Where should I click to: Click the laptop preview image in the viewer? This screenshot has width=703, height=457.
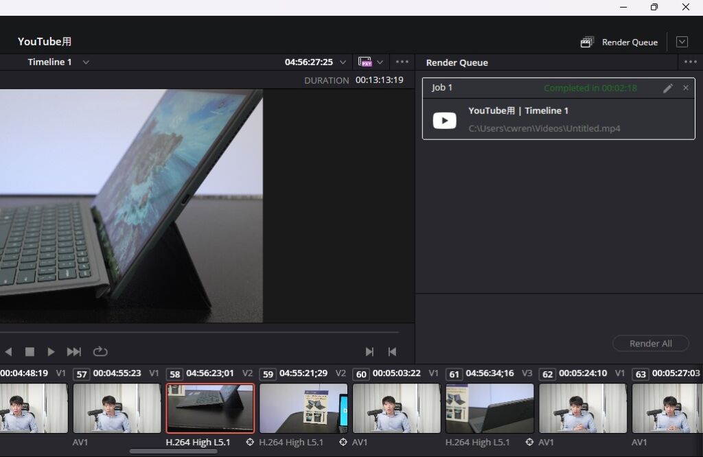click(x=131, y=206)
